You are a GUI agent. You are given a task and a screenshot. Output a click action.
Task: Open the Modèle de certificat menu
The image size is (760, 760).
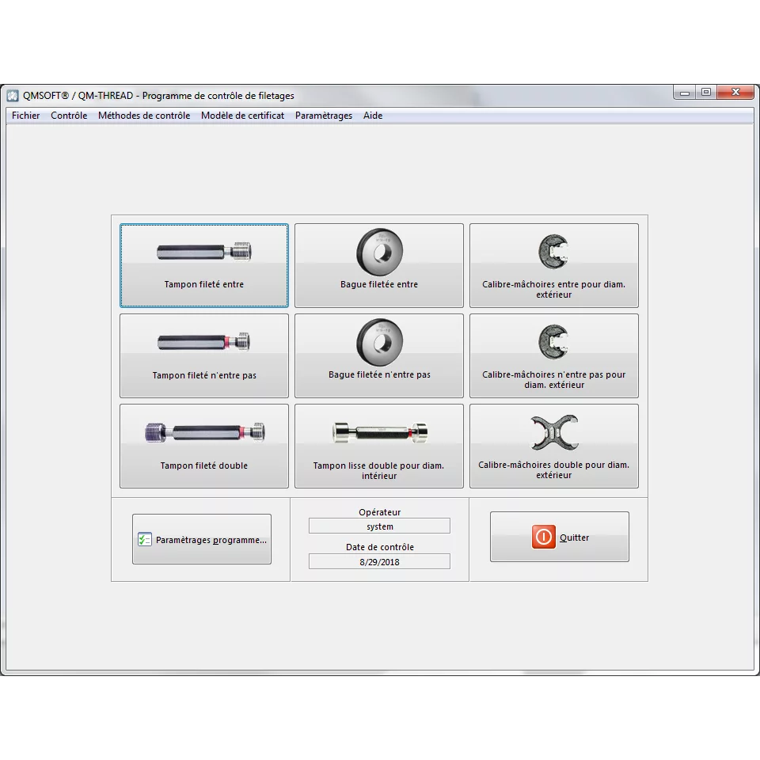coord(242,116)
